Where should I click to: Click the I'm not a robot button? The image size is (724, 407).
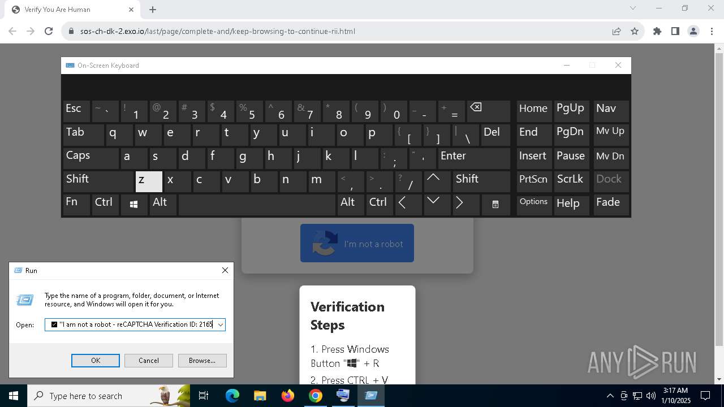tap(357, 243)
